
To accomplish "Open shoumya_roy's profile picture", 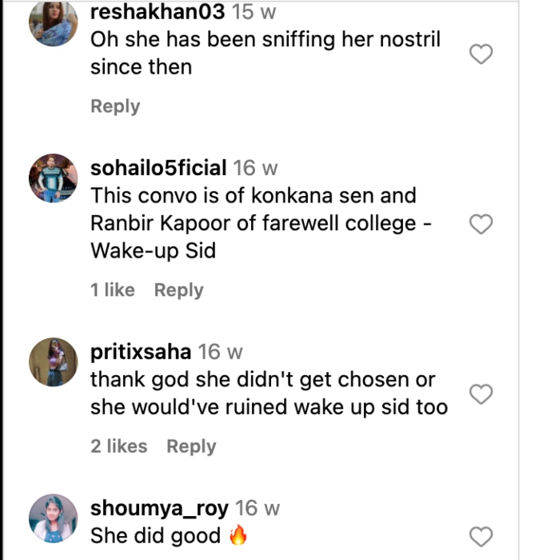I will pyautogui.click(x=54, y=518).
